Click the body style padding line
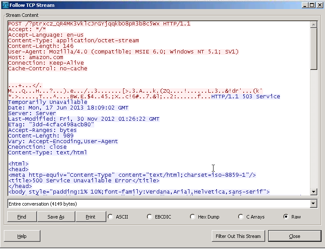The width and height of the screenshot is (325, 250). pyautogui.click(x=139, y=192)
